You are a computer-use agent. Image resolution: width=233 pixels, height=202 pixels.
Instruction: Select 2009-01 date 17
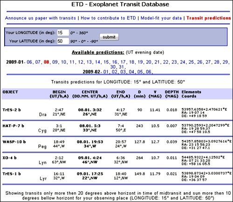coord(123,62)
